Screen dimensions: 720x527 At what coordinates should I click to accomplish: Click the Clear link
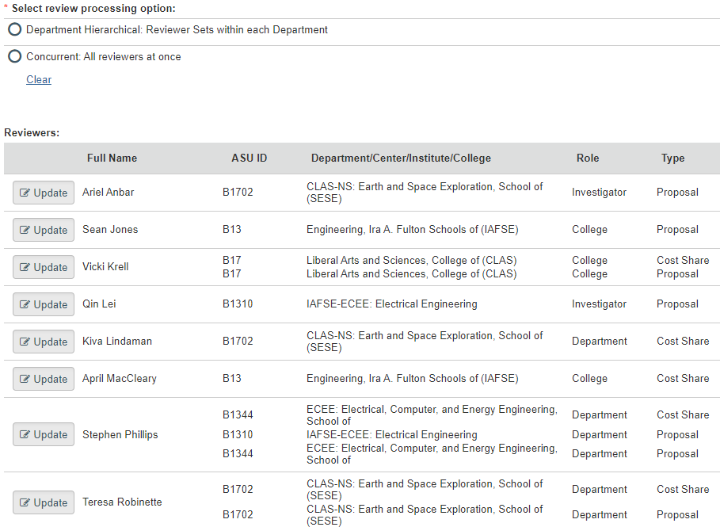39,79
